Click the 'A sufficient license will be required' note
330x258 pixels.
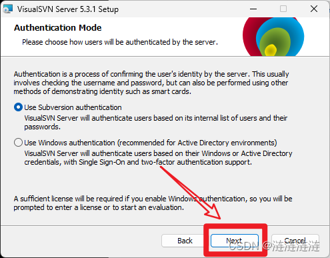(x=153, y=203)
